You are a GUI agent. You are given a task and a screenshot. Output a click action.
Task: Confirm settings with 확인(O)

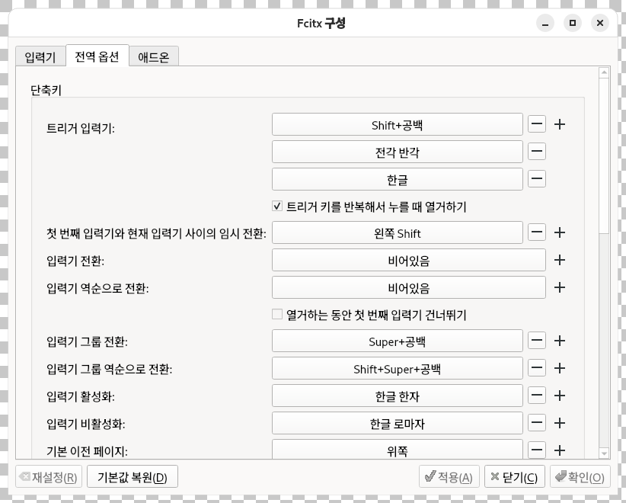click(580, 476)
